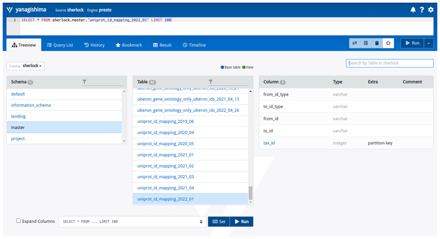Open the History tab
The image size is (440, 239).
pyautogui.click(x=94, y=45)
